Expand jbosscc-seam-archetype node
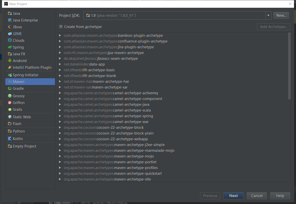Screen dimensions: 296x204 pyautogui.click(x=60, y=58)
